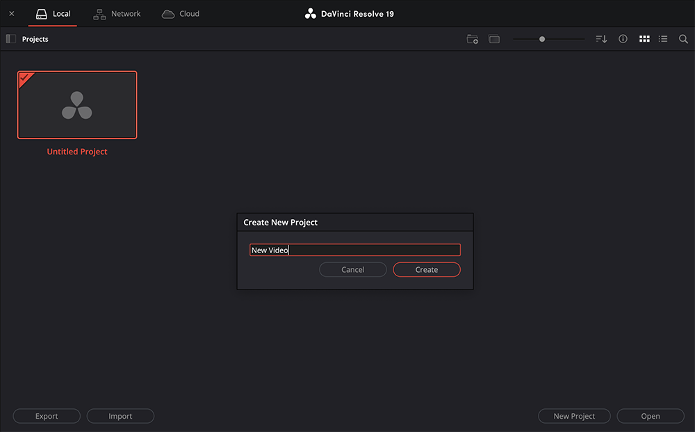Select the Local projects tab
Viewport: 695px width, 432px height.
click(53, 13)
